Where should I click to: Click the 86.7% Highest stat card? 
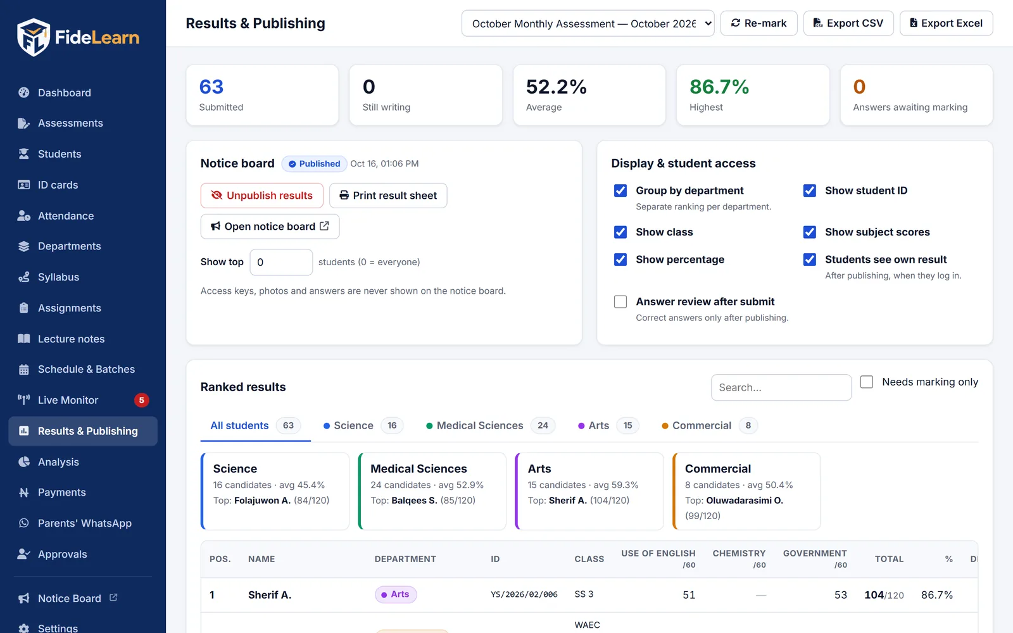[x=753, y=95]
